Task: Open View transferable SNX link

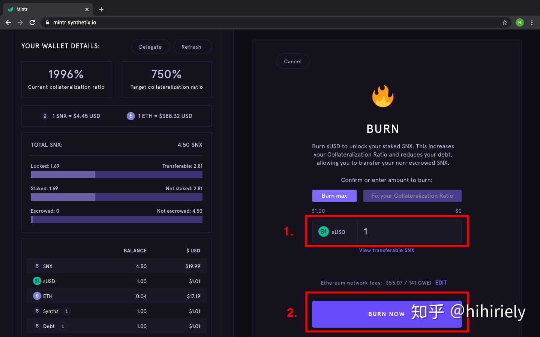Action: pos(387,250)
